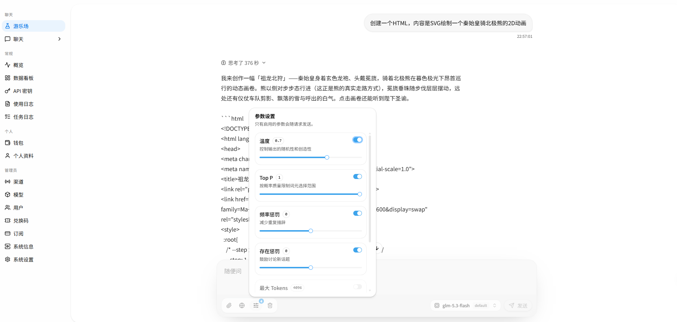Click the parameter settings sliders icon
This screenshot has height=322, width=677.
(x=256, y=305)
